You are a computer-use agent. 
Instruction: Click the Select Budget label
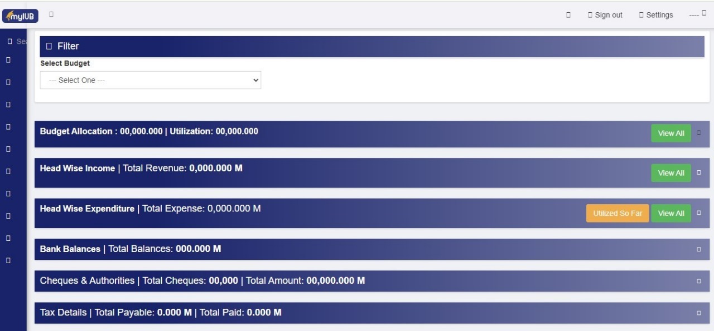(x=65, y=63)
